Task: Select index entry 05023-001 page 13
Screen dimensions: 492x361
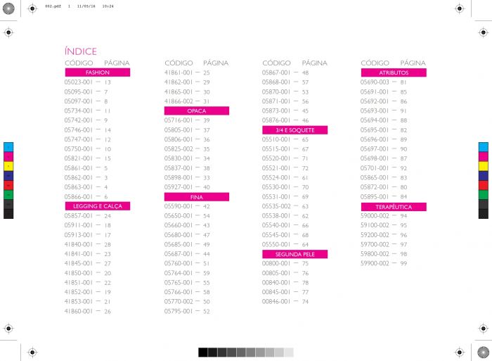Action: (x=88, y=82)
